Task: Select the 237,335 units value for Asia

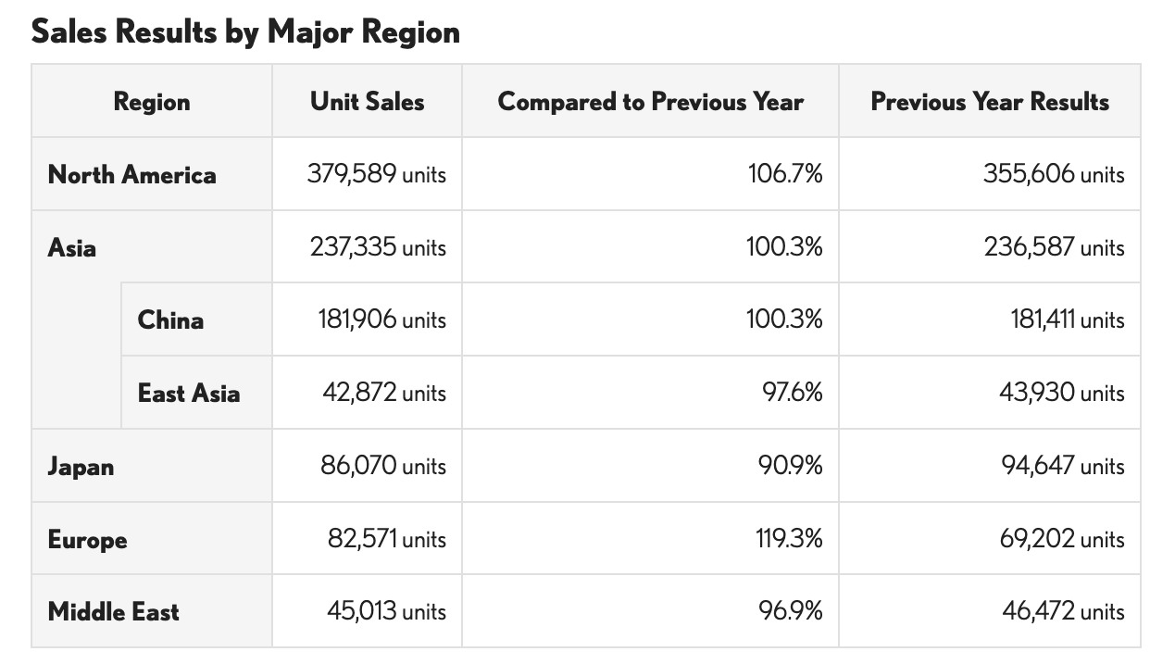Action: tap(378, 247)
